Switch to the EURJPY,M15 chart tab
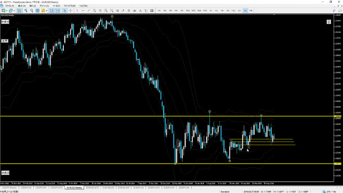This screenshot has height=193, width=343. pyautogui.click(x=153, y=188)
